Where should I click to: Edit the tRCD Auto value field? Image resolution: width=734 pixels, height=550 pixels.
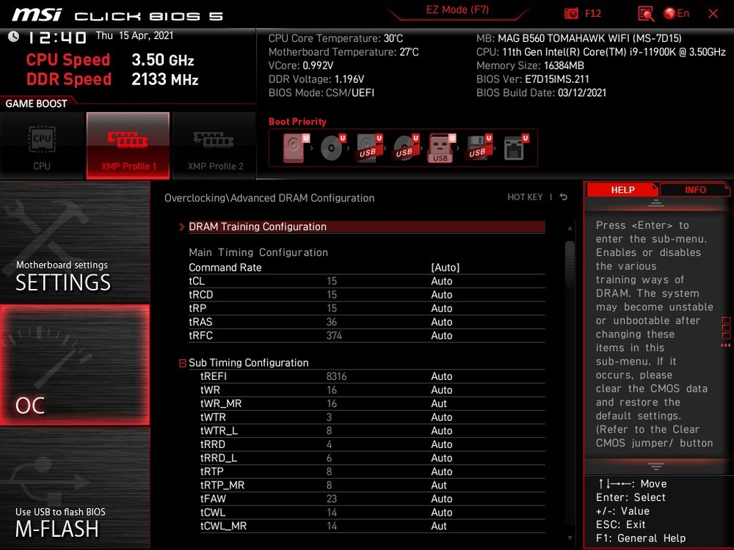pos(441,295)
